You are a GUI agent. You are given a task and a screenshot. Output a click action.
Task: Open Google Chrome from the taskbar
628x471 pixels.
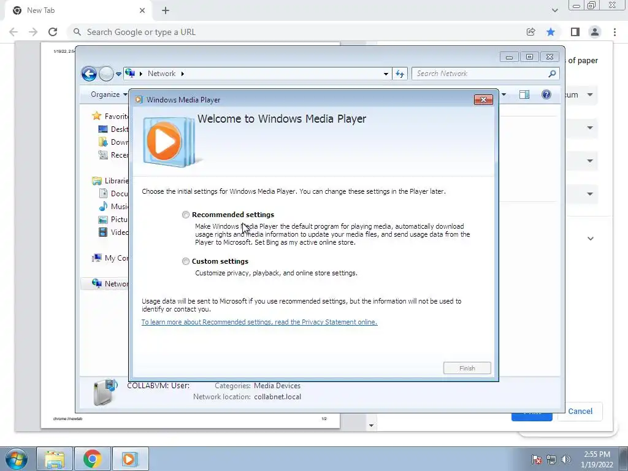[x=92, y=459]
